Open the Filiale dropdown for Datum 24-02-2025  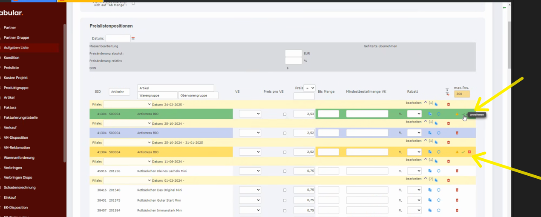[127, 105]
